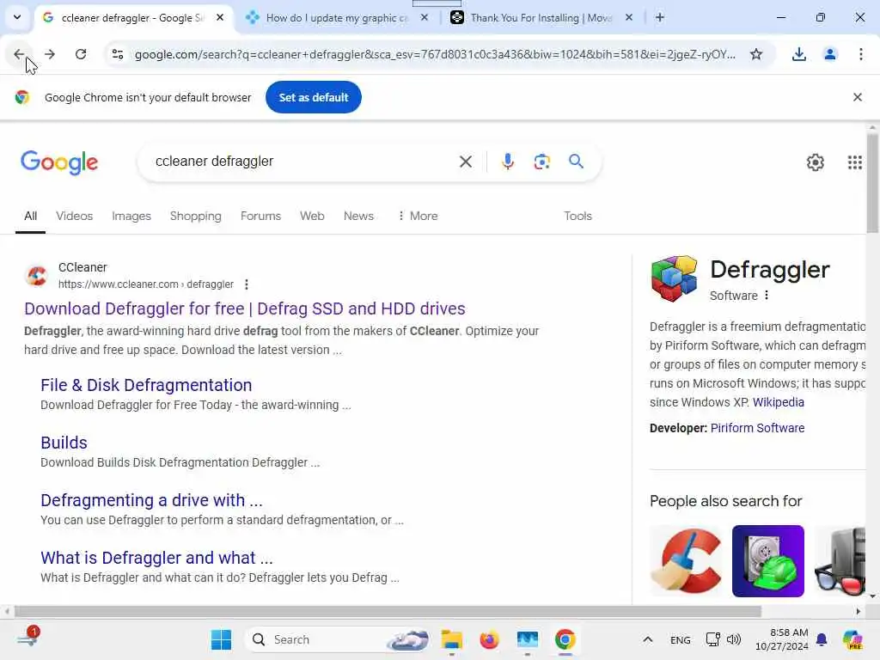Open the hard drive with green helmet thumbnail

pos(767,560)
